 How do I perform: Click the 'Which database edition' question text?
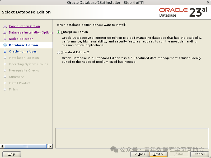click(x=92, y=25)
